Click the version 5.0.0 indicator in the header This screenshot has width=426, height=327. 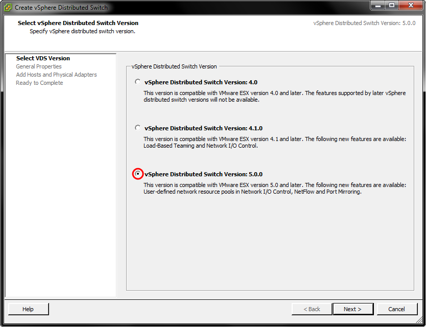click(x=364, y=24)
